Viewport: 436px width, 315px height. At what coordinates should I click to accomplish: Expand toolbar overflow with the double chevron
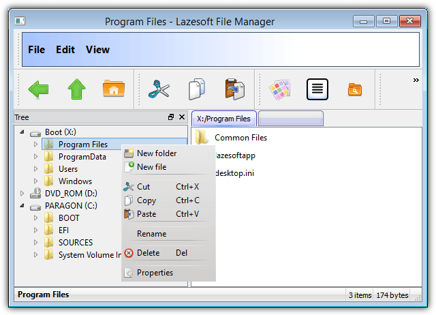coord(416,80)
